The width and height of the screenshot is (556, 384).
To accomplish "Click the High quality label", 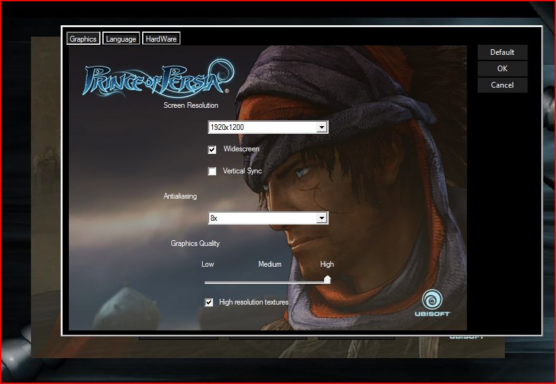I will tap(327, 264).
